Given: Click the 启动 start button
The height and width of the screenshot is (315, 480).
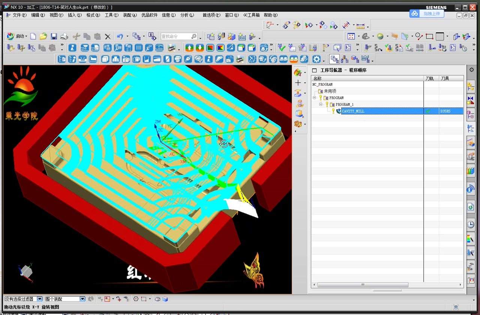Looking at the screenshot, I should pyautogui.click(x=17, y=36).
